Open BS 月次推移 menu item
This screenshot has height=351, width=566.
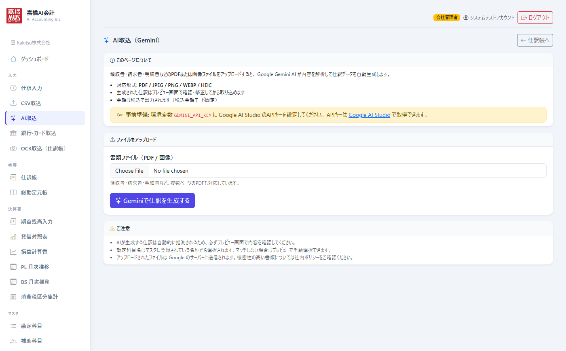click(45, 282)
